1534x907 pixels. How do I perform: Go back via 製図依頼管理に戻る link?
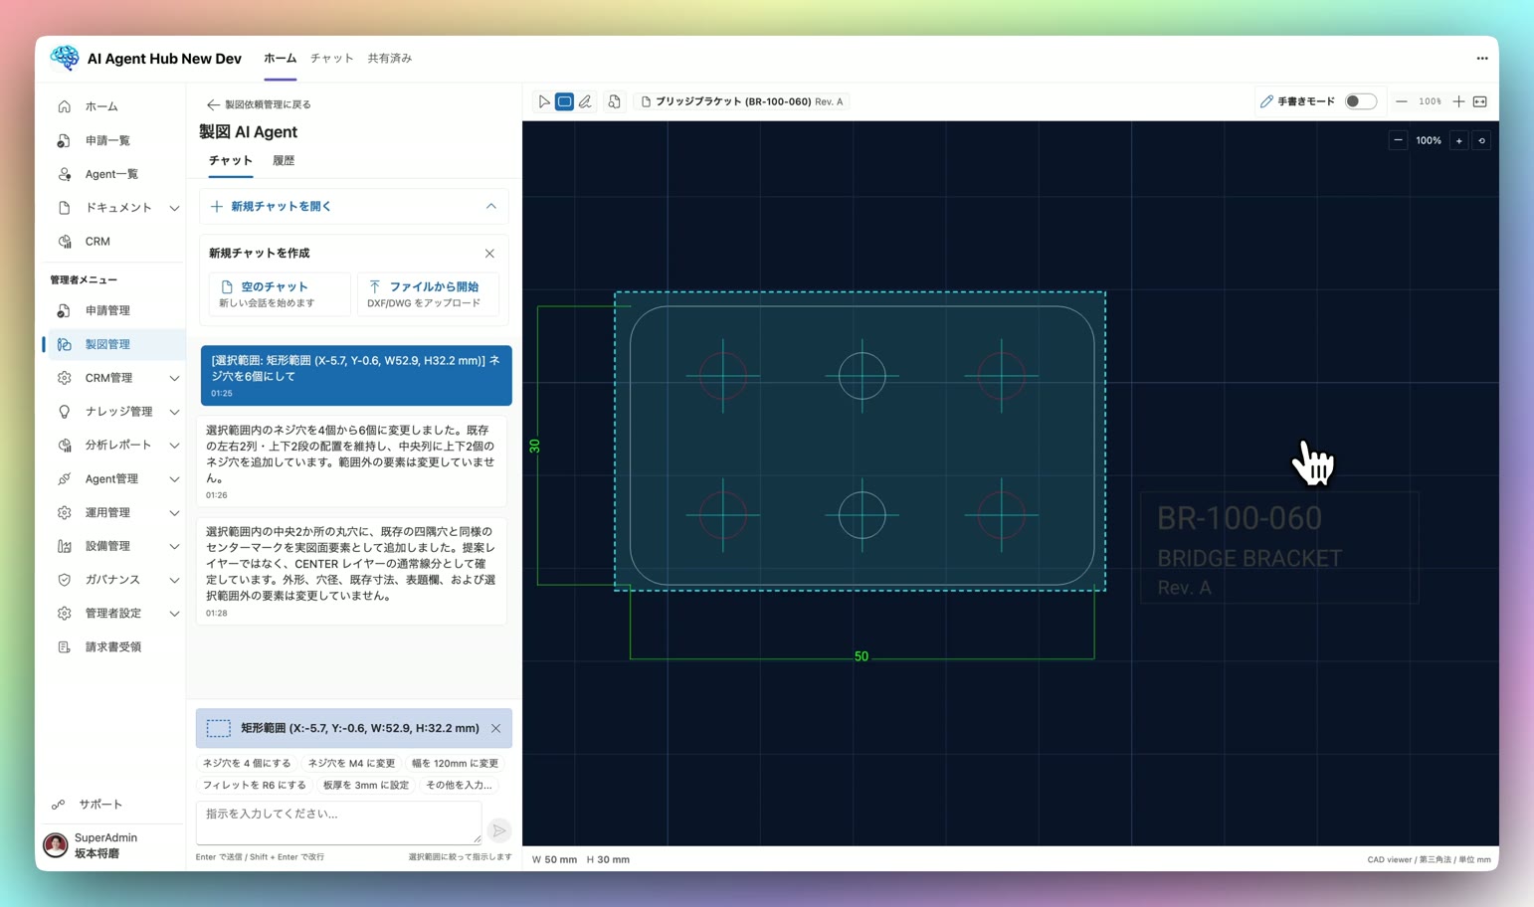[259, 104]
